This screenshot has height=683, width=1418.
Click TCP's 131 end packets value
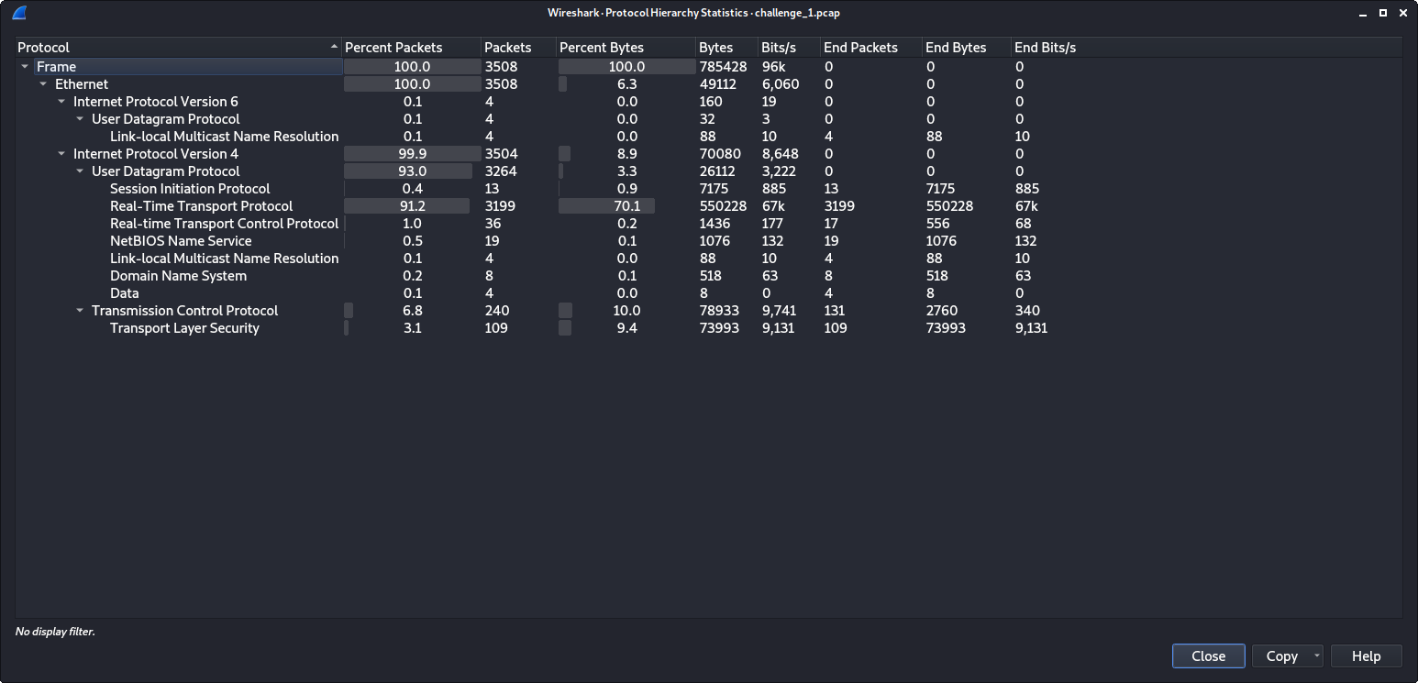(835, 311)
